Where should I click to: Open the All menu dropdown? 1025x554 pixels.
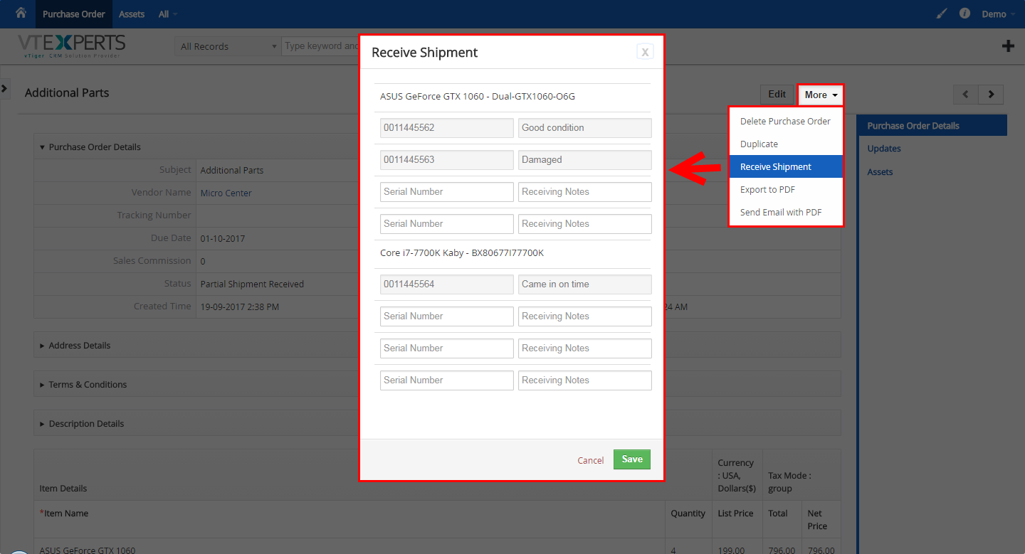(168, 14)
